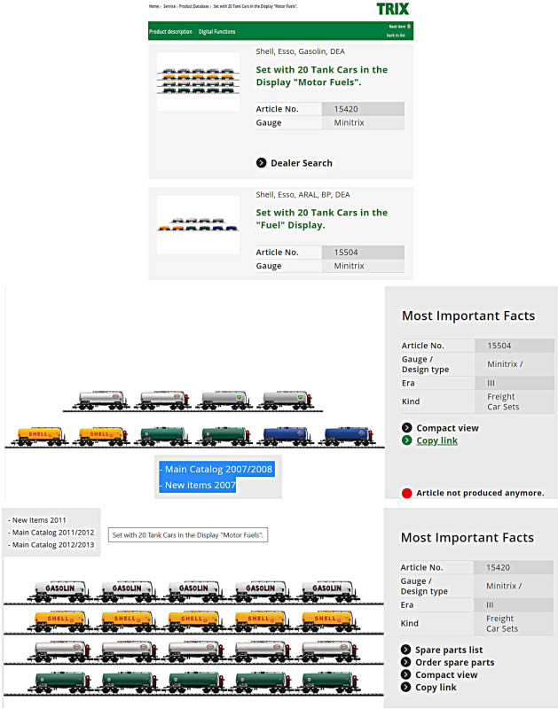
Task: Click 'Shell, Esso, ARAL, BP, DEA' text
Action: tap(303, 195)
